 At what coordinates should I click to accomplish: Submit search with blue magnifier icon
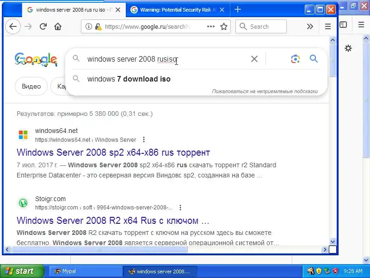point(314,59)
